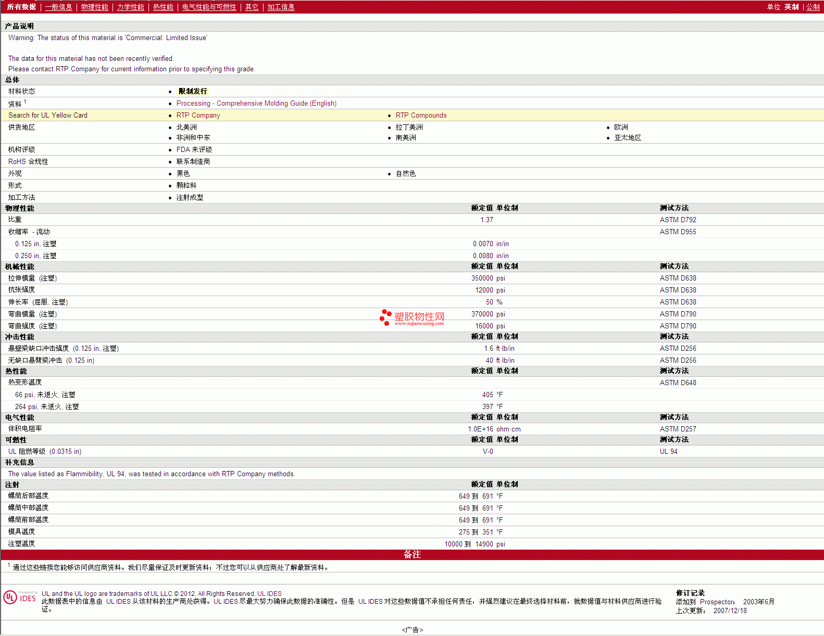Open Processing - Comprehensive Molding Guide link

pos(256,104)
